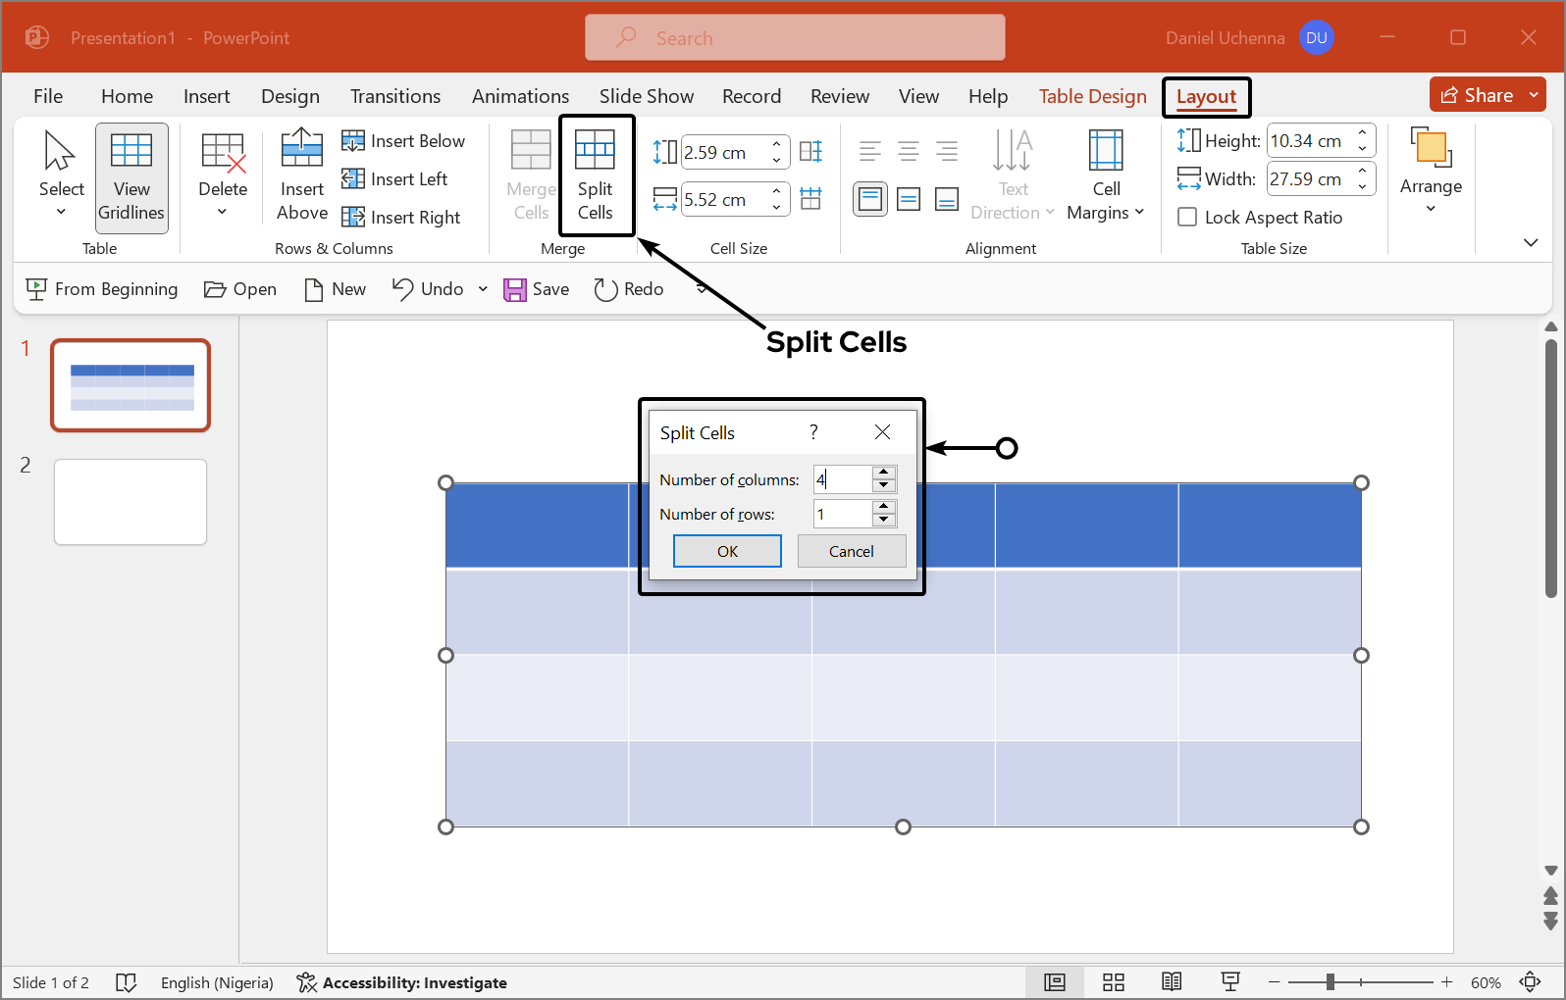The width and height of the screenshot is (1566, 1000).
Task: Expand the Cell Margins dropdown
Action: coord(1106,176)
